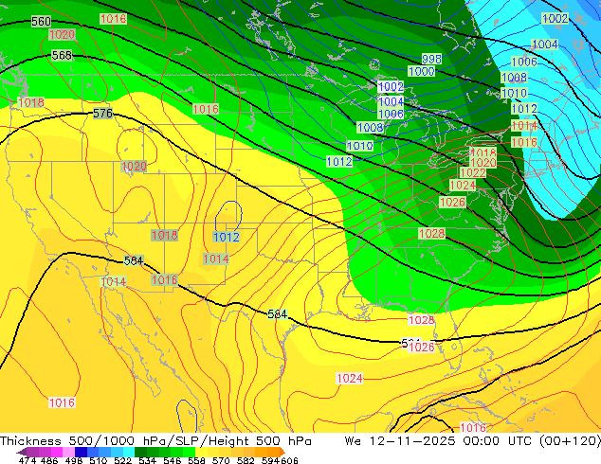The image size is (601, 464).
Task: Click the red 1022 isobar label
Action: (473, 172)
